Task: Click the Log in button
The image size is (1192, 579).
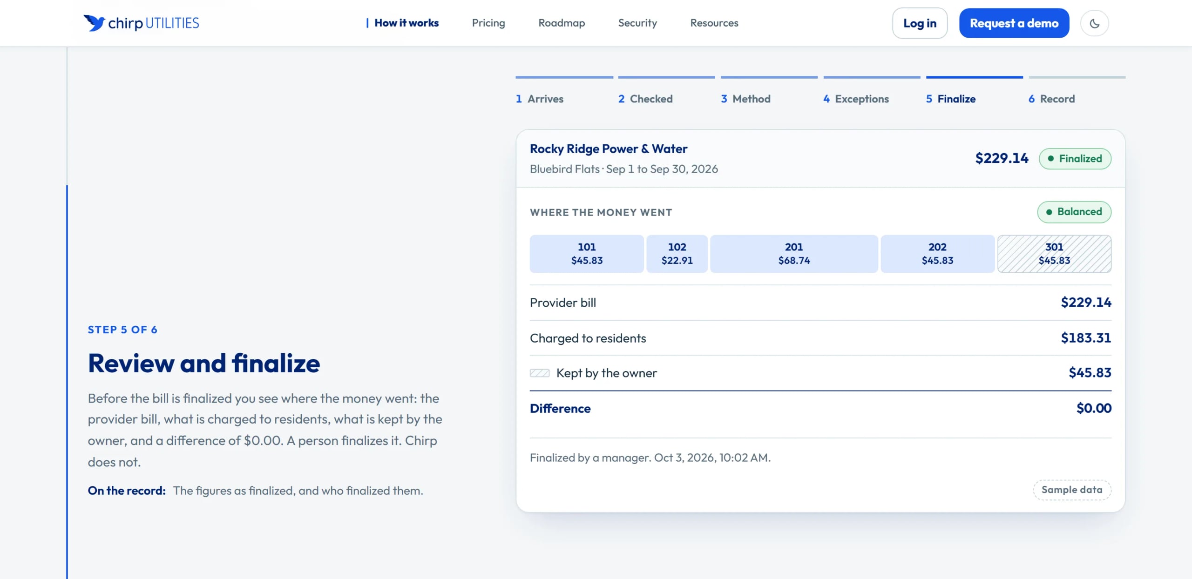Action: (919, 23)
